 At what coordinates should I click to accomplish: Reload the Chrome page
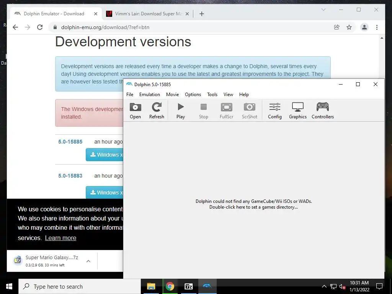(40, 27)
